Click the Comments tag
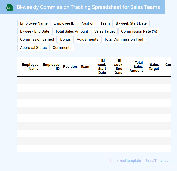 point(62,48)
